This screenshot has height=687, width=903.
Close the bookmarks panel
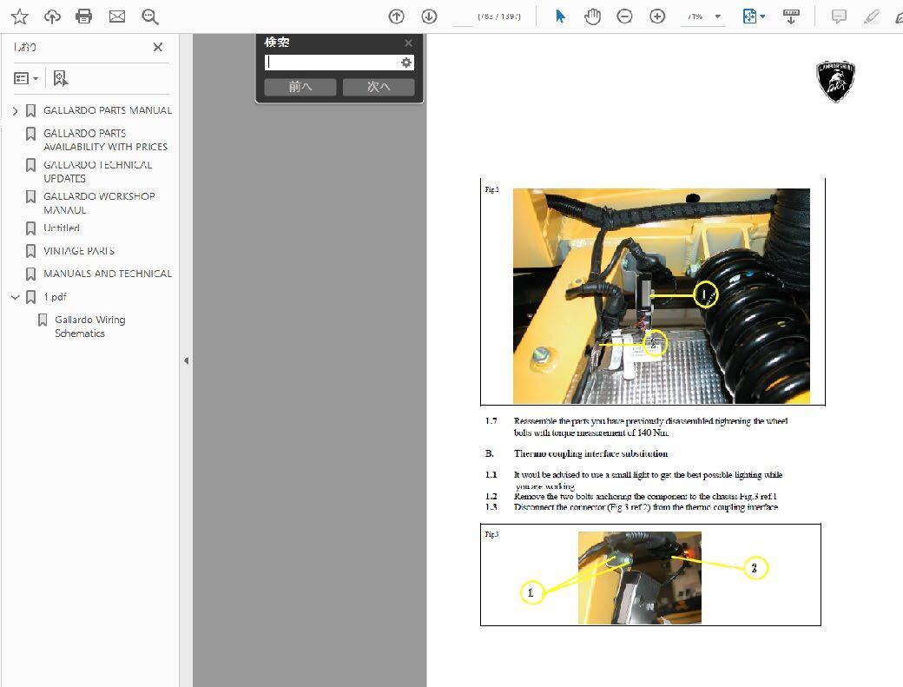point(158,47)
